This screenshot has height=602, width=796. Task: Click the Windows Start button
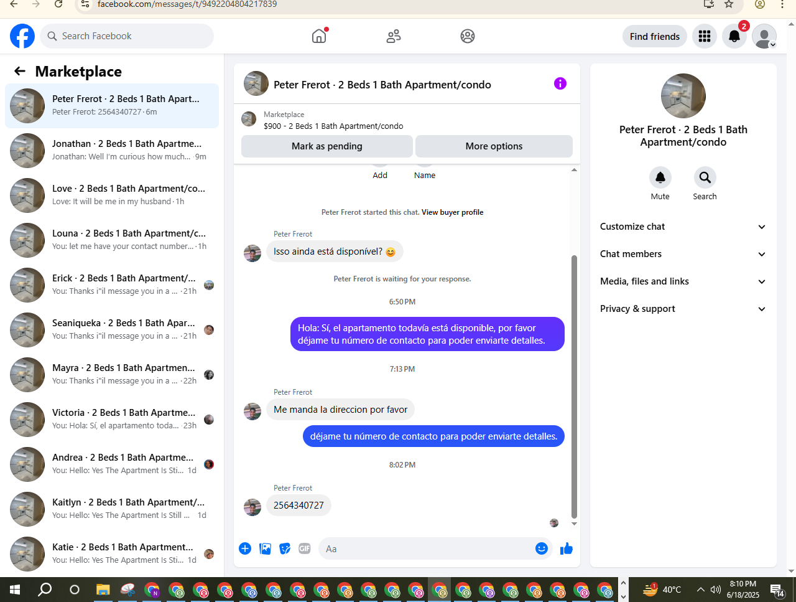point(15,589)
